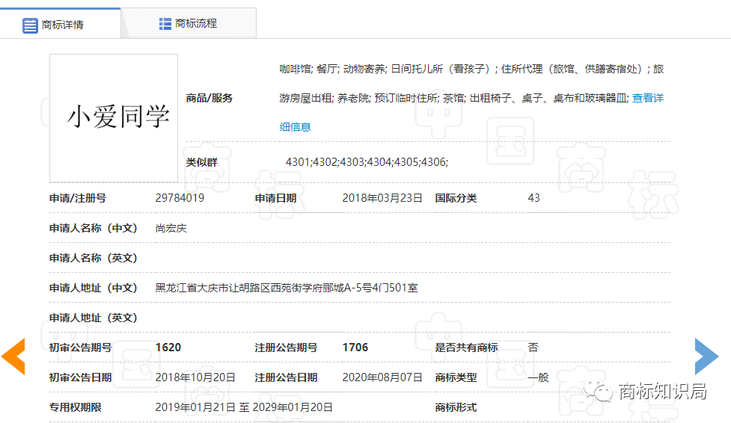The image size is (731, 423).
Task: Click registration announcement date 2020年08月07日
Action: coord(382,377)
